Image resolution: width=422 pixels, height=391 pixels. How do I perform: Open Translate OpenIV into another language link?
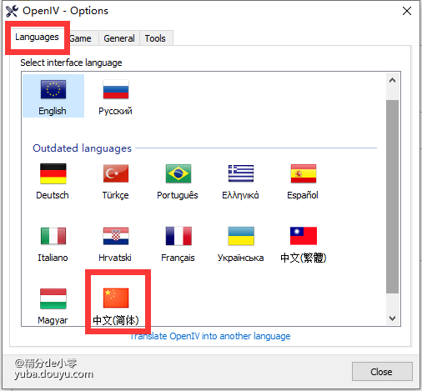(210, 336)
